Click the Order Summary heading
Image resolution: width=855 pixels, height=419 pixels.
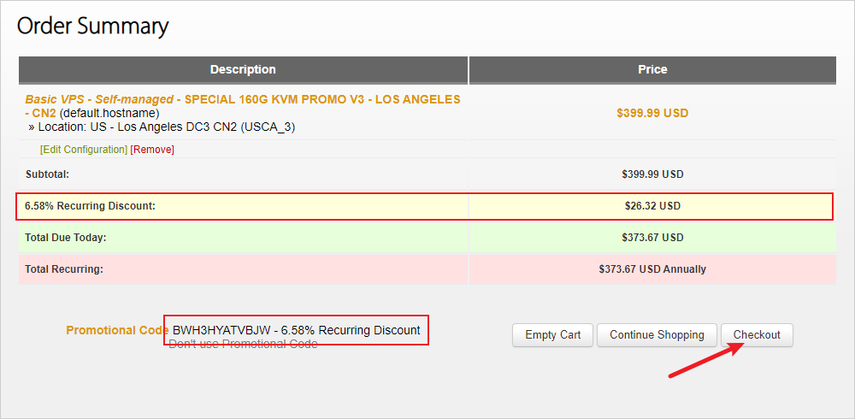pyautogui.click(x=93, y=26)
